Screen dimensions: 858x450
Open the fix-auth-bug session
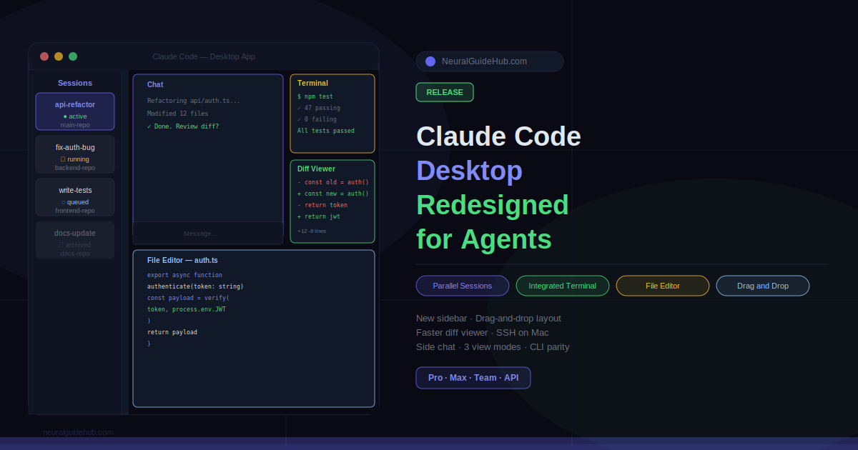click(x=75, y=154)
